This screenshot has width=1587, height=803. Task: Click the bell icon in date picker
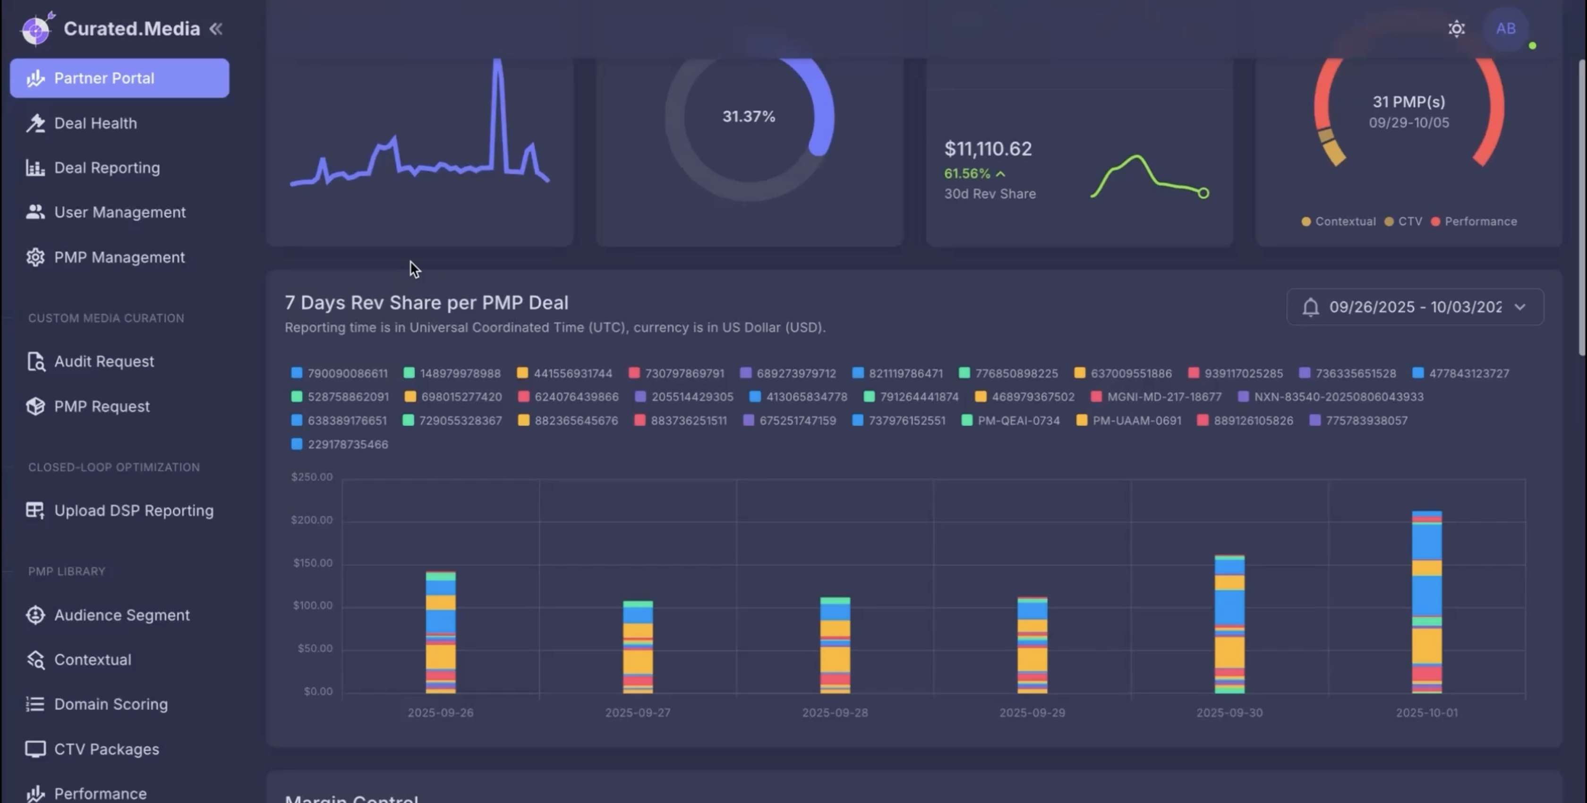coord(1310,307)
